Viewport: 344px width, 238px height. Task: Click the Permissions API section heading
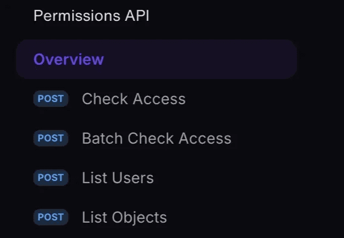coord(91,16)
